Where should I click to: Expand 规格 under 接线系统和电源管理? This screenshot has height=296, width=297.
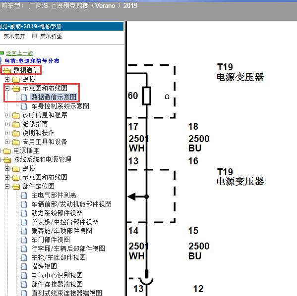point(7,168)
